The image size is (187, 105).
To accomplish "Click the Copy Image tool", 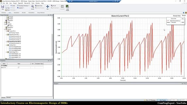I will [67, 8].
